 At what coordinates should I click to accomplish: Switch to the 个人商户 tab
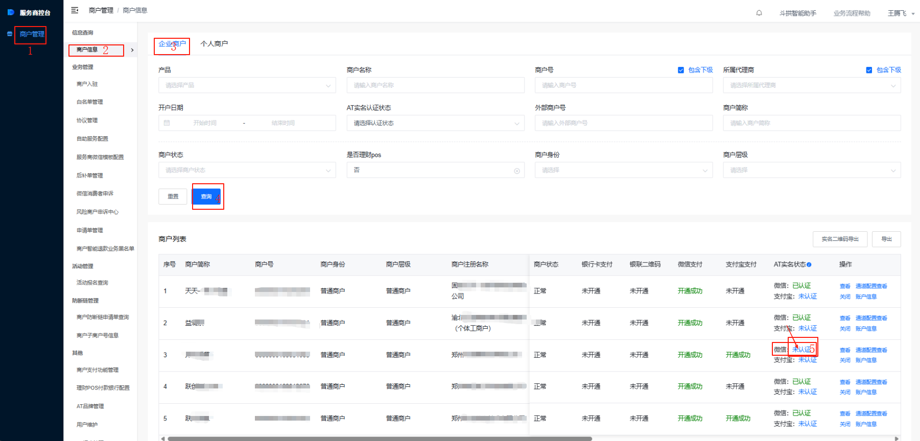214,44
